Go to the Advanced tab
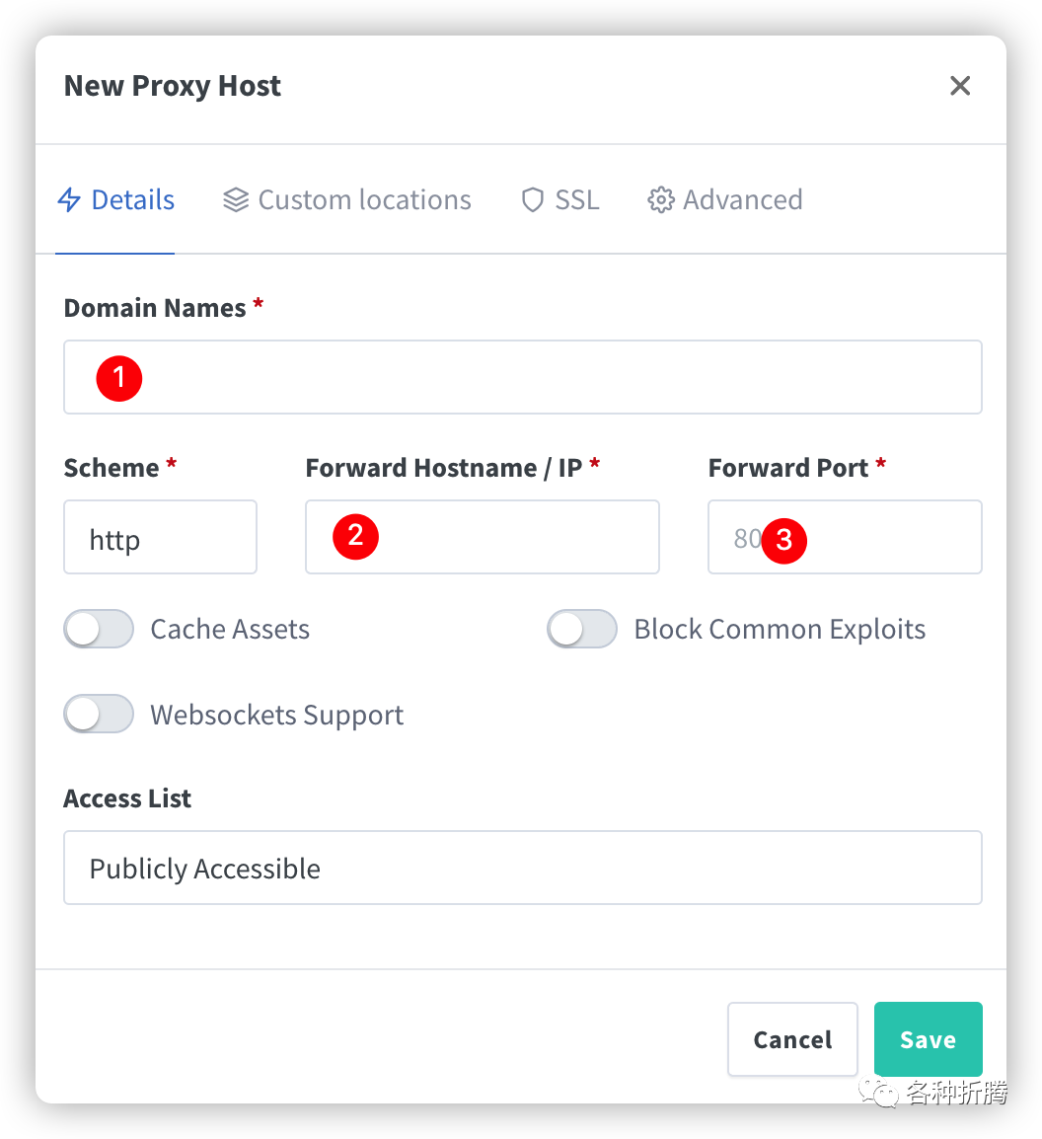The height and width of the screenshot is (1139, 1042). [742, 200]
